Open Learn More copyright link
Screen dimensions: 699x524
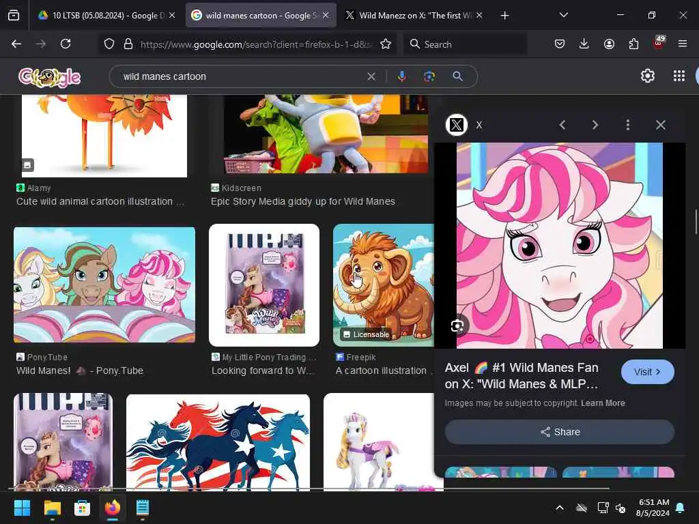tap(603, 403)
